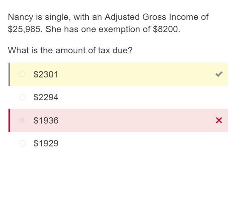Click the gray bar beside $2301

(9, 74)
